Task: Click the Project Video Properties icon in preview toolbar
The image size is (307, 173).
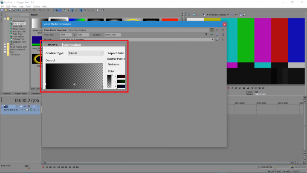Action: coord(189,15)
